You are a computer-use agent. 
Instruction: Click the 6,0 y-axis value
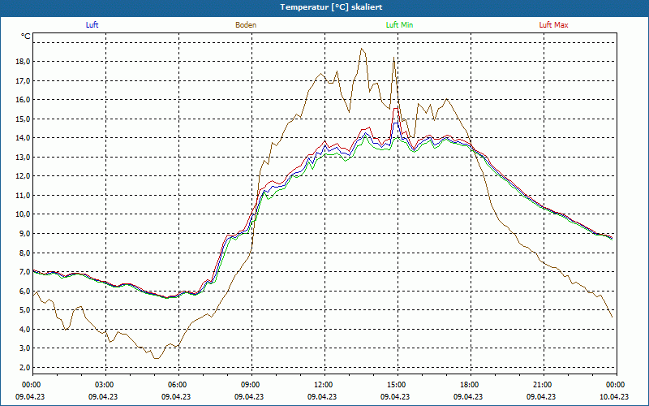24,291
